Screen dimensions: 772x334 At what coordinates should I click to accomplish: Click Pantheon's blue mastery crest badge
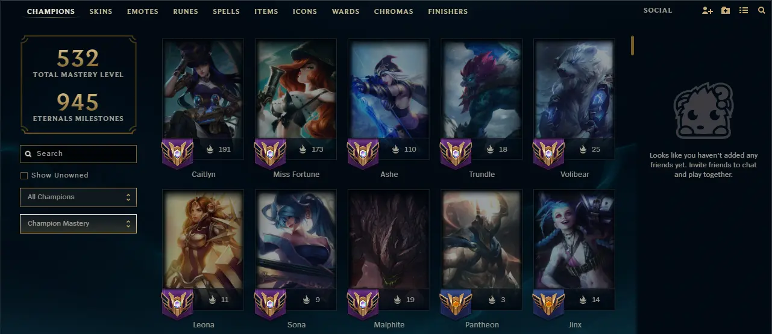click(456, 304)
